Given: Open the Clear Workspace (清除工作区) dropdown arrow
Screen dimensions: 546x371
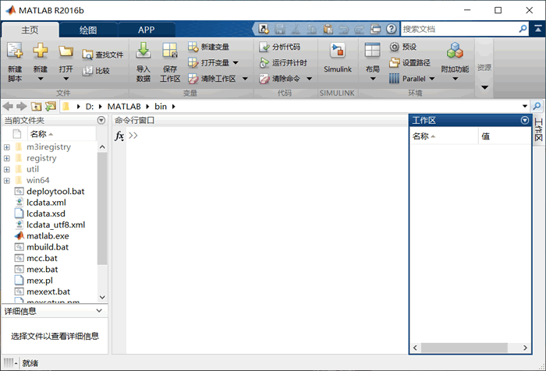Looking at the screenshot, I should [245, 79].
